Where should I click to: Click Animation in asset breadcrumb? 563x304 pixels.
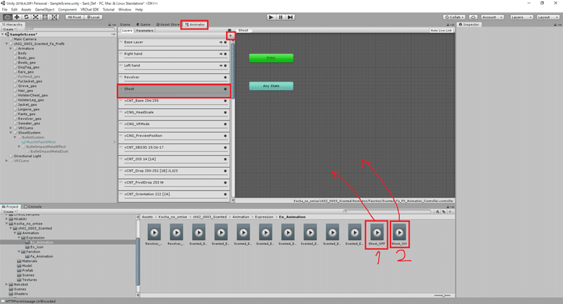pyautogui.click(x=241, y=217)
